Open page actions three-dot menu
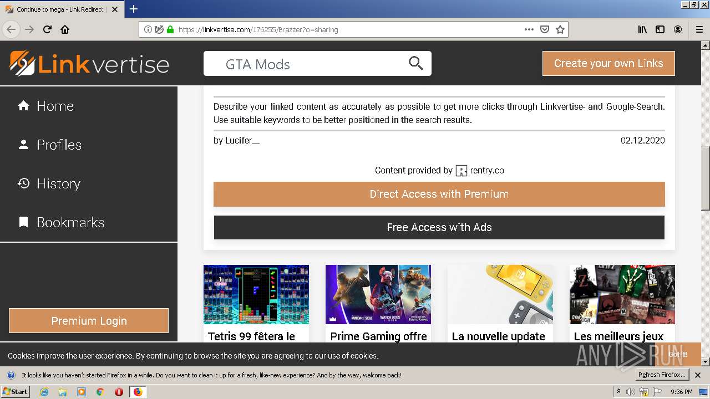The height and width of the screenshot is (399, 710). click(529, 29)
